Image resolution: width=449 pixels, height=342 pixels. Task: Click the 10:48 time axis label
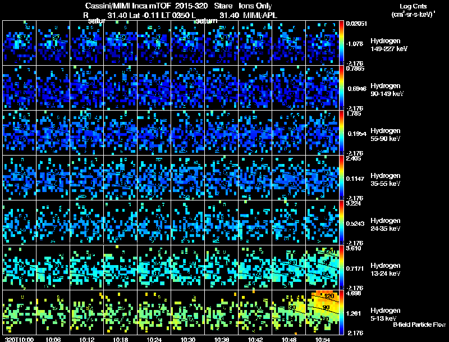[x=289, y=339]
